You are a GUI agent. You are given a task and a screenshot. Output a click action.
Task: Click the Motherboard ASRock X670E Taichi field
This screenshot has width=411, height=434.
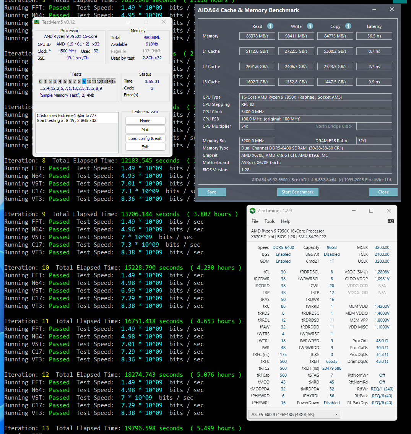pos(315,163)
